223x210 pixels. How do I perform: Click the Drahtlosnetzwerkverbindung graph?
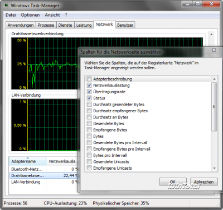[44, 63]
